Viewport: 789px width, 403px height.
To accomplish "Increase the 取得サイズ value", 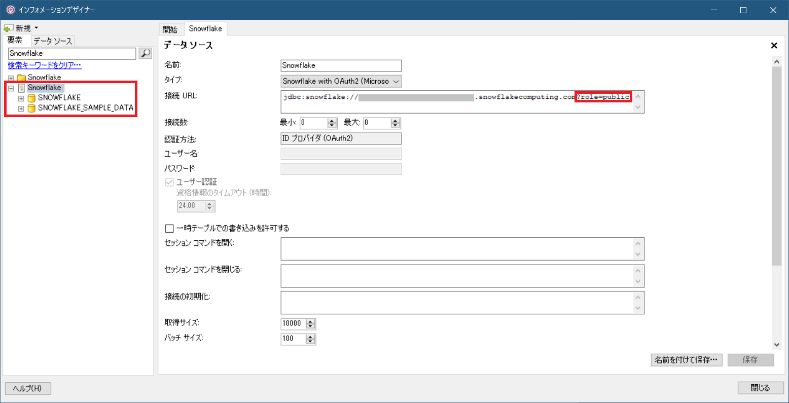I will 311,321.
